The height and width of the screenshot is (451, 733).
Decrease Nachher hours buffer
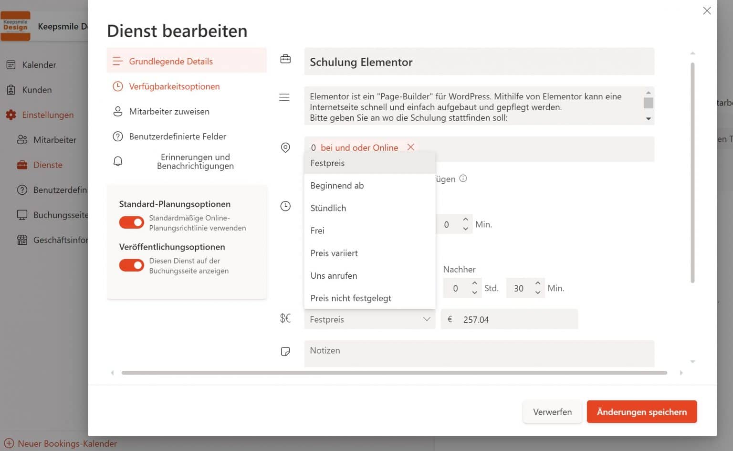[474, 293]
